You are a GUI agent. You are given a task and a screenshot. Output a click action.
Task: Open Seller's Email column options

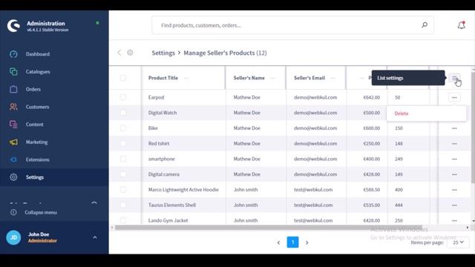333,78
